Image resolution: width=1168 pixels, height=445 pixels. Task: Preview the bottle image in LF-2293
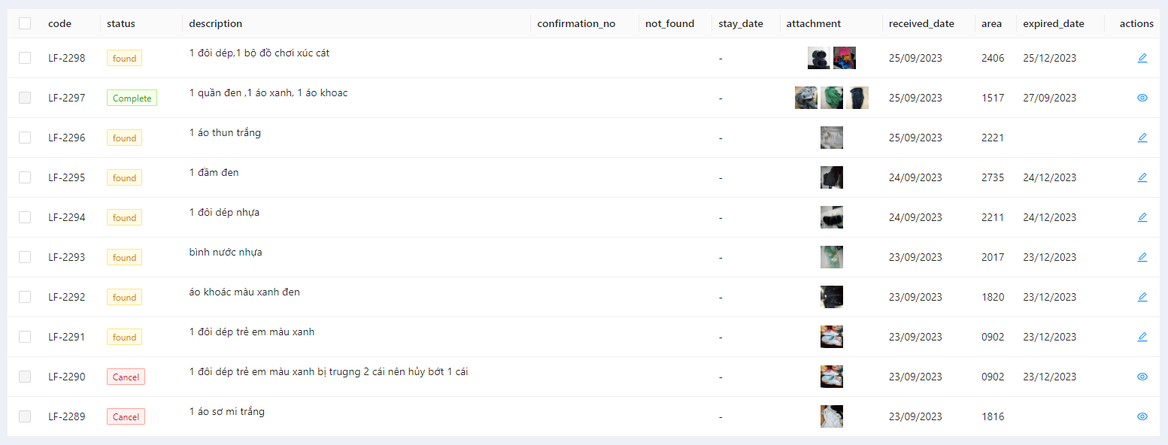pos(832,257)
